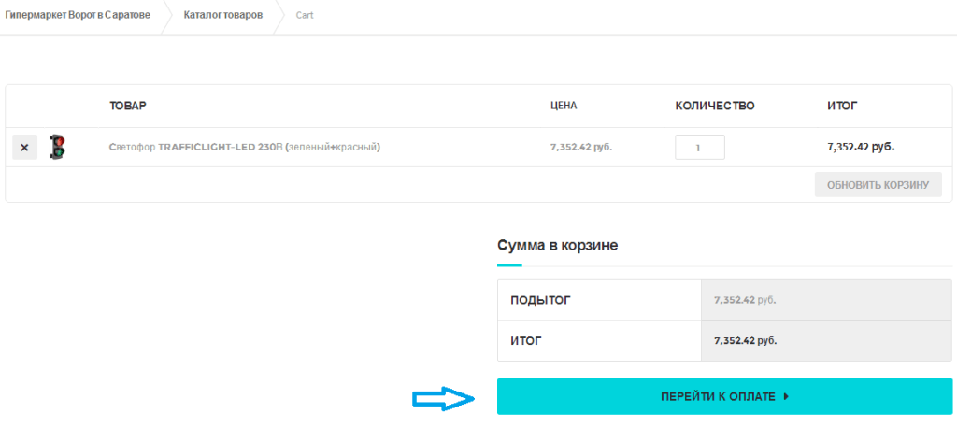This screenshot has height=428, width=957.
Task: Open the Каталог товаров breadcrumb
Action: tap(223, 15)
